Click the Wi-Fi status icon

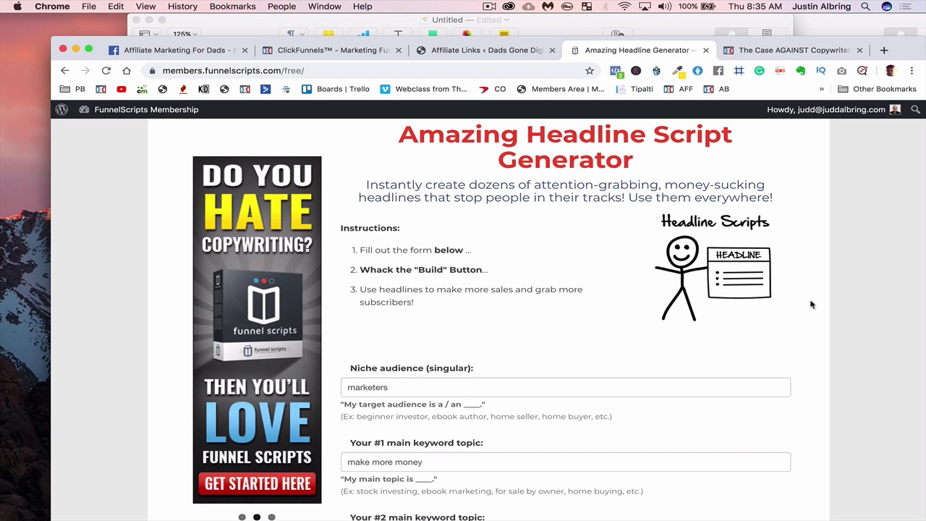(x=624, y=7)
